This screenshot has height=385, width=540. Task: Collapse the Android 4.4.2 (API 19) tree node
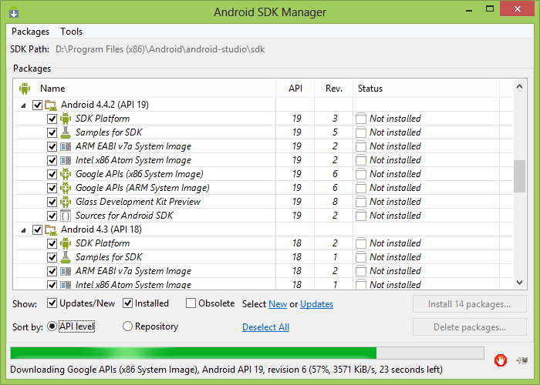coord(23,105)
